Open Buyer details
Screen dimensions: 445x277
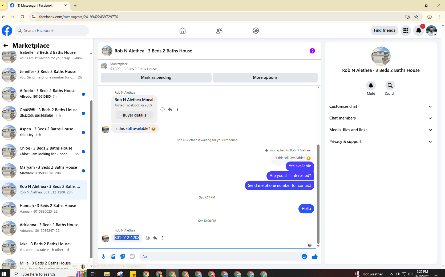point(135,115)
